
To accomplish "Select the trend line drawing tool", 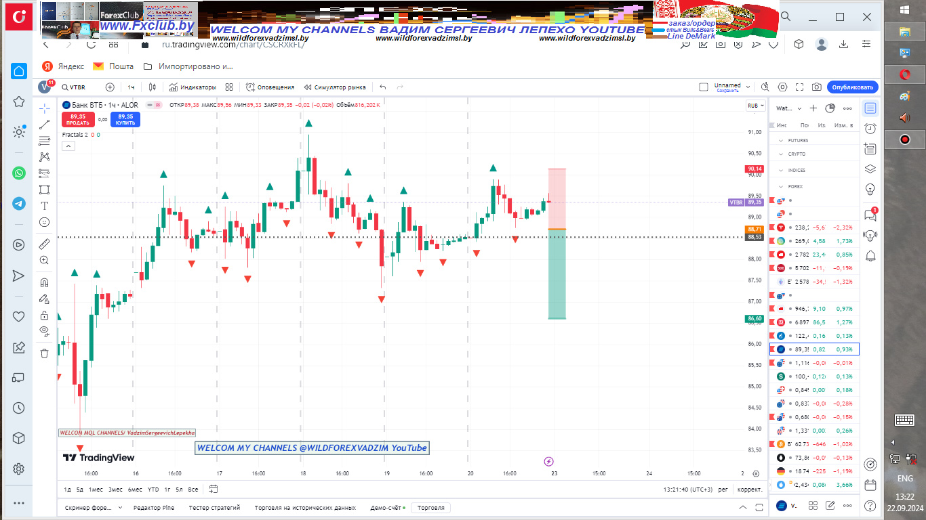I will (x=44, y=125).
